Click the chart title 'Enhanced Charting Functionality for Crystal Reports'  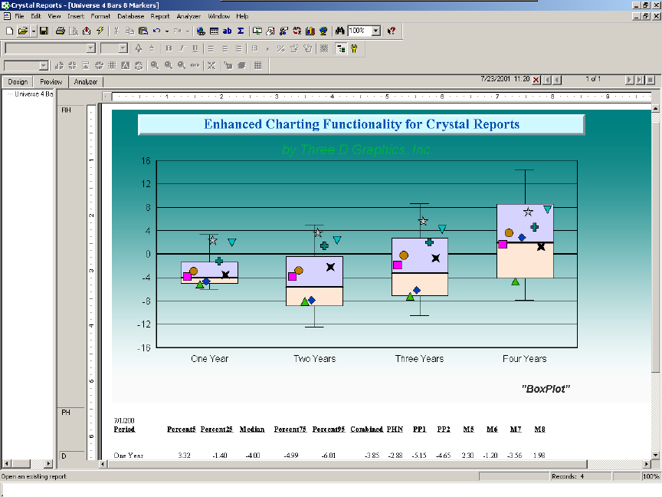click(x=362, y=124)
